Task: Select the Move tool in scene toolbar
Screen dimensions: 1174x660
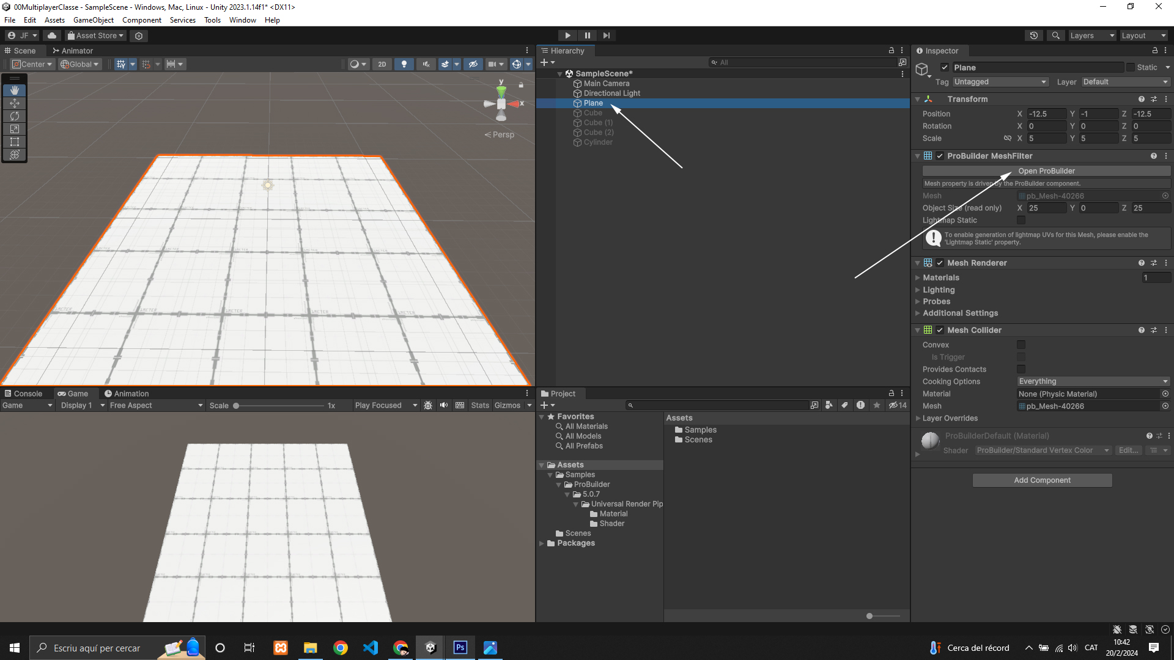Action: click(x=15, y=103)
